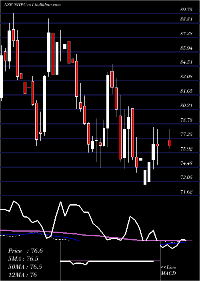Click the 87.38 price axis label
The image size is (200, 281).
coord(186,33)
